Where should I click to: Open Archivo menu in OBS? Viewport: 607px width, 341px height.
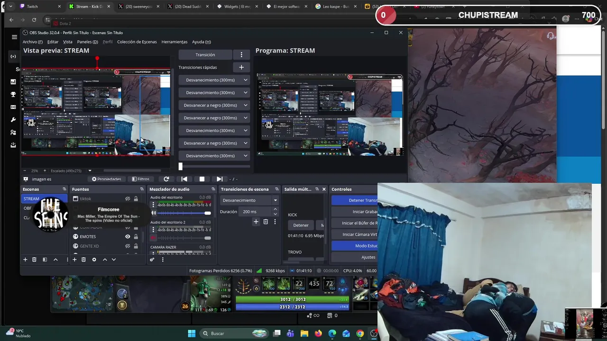click(x=32, y=42)
